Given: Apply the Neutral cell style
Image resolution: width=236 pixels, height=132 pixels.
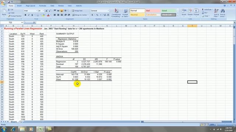Looking at the screenshot, I should click(137, 15).
